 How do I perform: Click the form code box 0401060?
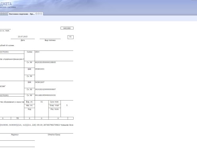pos(67,28)
